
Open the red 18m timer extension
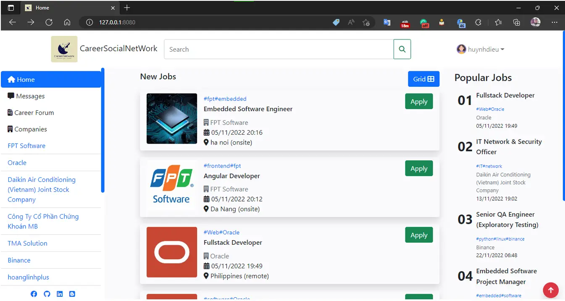(405, 23)
